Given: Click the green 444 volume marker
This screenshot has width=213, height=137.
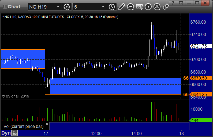Looking at the screenshot, I should click(x=201, y=120).
